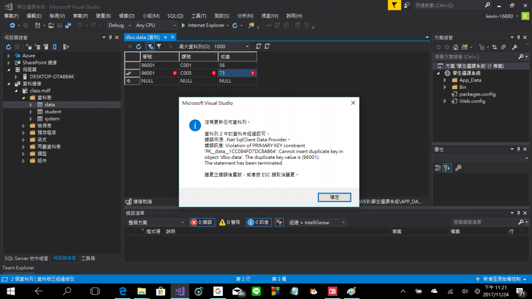This screenshot has width=532, height=299.
Task: Select the student table in Server Explorer
Action: [53, 112]
